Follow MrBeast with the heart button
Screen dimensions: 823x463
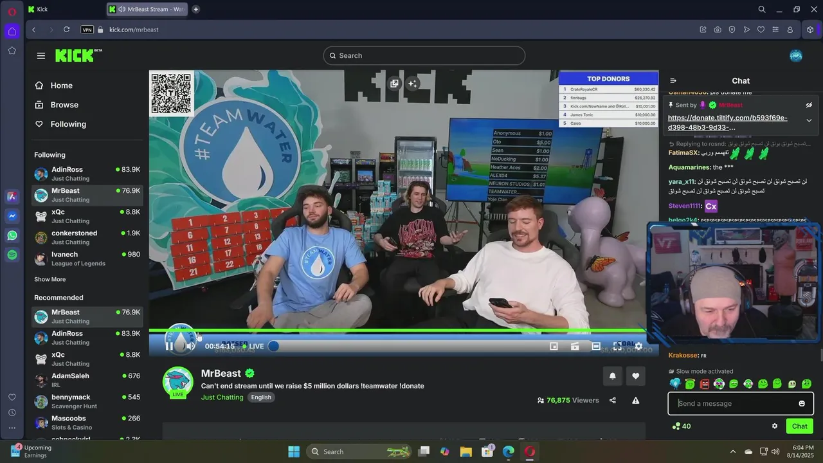(x=636, y=376)
